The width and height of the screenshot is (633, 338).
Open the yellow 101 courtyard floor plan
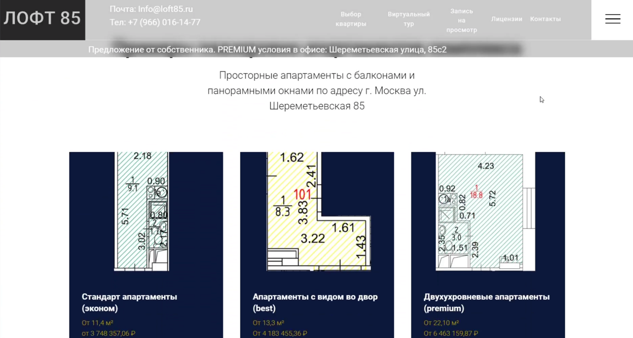tap(319, 211)
